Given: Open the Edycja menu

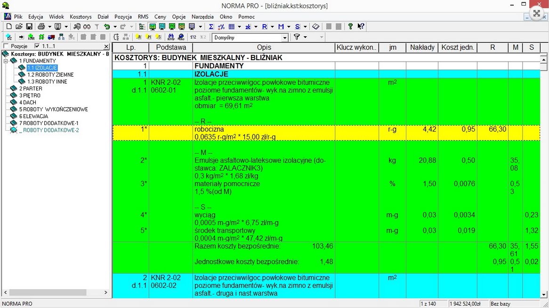Looking at the screenshot, I should pyautogui.click(x=36, y=17).
